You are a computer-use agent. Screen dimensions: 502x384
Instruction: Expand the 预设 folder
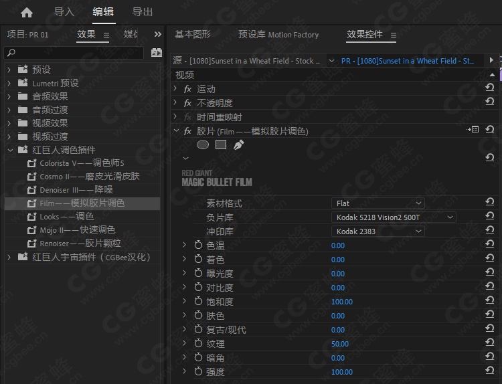[9, 70]
